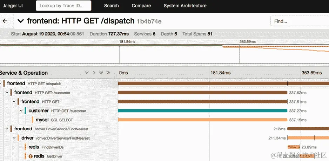Collapse the frontend HTTP GET span row
Screen dimensions: 329x161
pyautogui.click(x=14, y=102)
